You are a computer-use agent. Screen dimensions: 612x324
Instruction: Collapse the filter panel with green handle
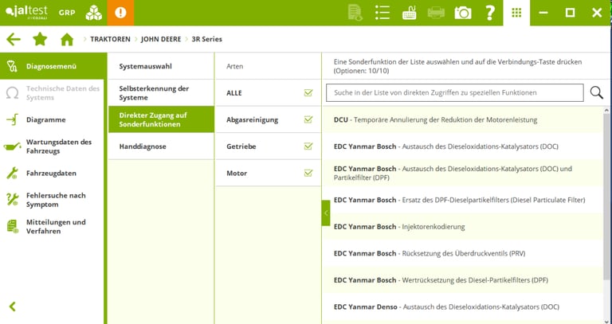[326, 213]
